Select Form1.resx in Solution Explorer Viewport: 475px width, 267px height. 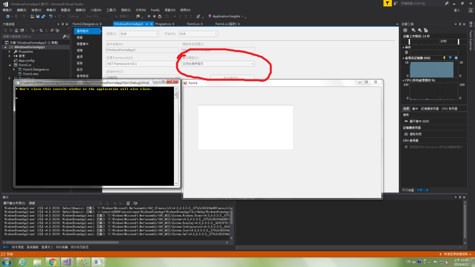click(31, 74)
